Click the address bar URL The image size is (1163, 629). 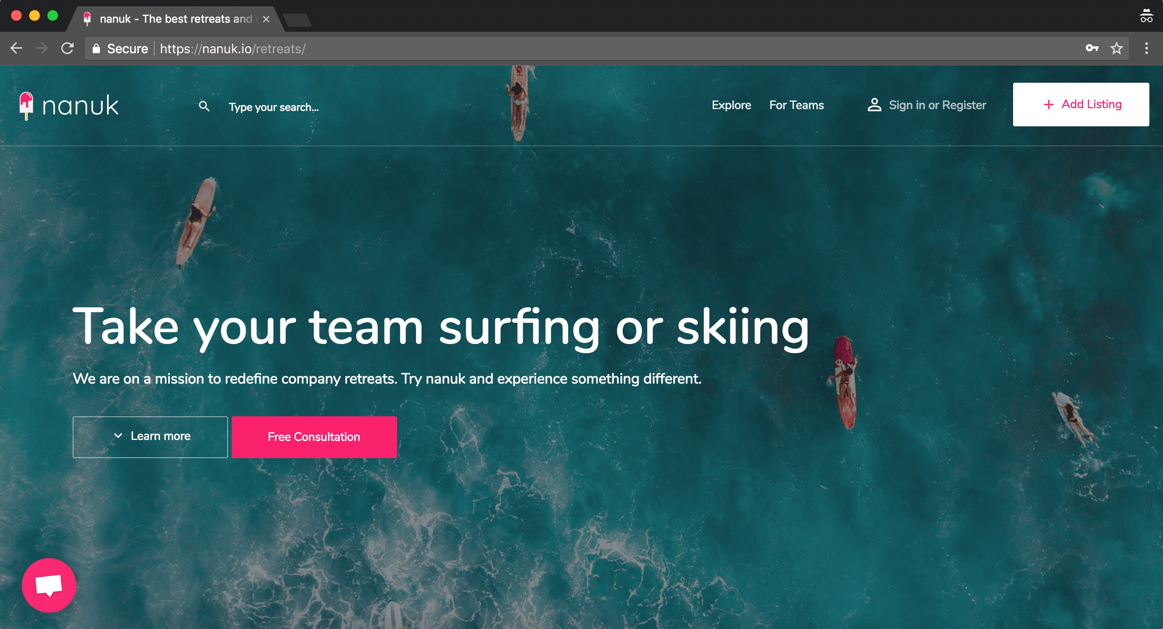233,49
